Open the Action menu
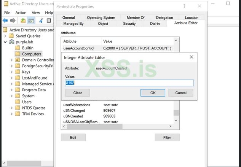The height and width of the screenshot is (167, 241). pos(21,13)
